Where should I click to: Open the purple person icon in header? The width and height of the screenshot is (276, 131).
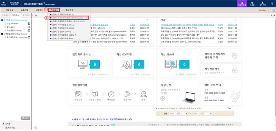point(242,3)
